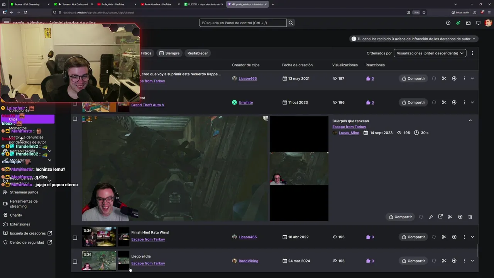Click scissors icon in expanded Cuerpos que tankean clip
This screenshot has height=278, width=494.
coord(450,217)
